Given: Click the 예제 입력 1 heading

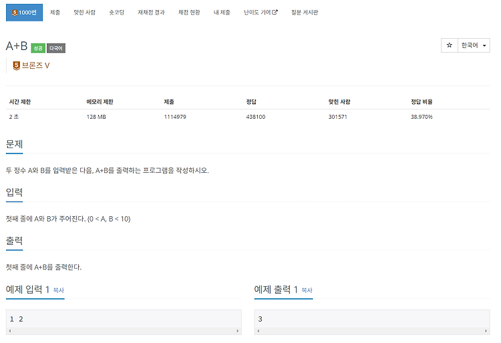Looking at the screenshot, I should [x=27, y=290].
